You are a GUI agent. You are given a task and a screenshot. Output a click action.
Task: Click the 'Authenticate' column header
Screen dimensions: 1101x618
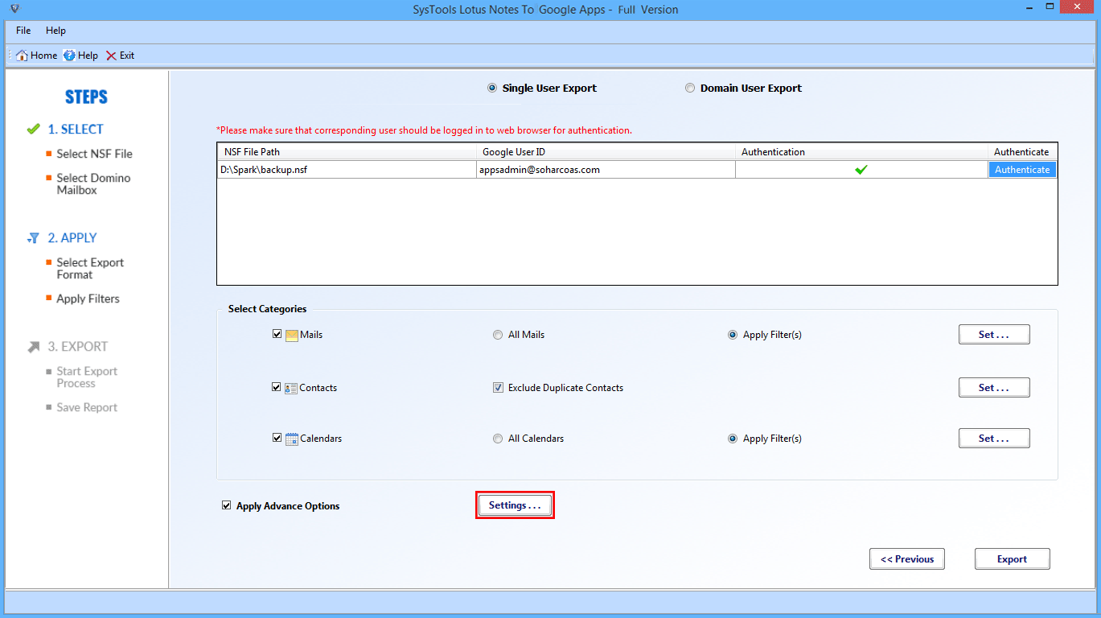click(x=1022, y=152)
